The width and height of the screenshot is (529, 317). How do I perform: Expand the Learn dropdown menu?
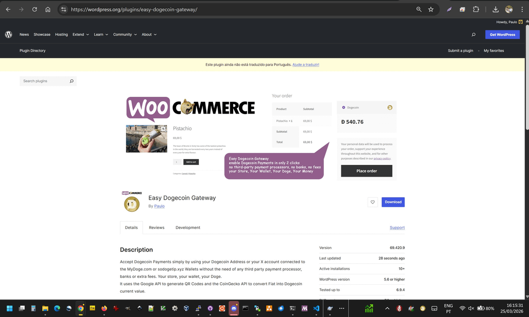point(101,35)
